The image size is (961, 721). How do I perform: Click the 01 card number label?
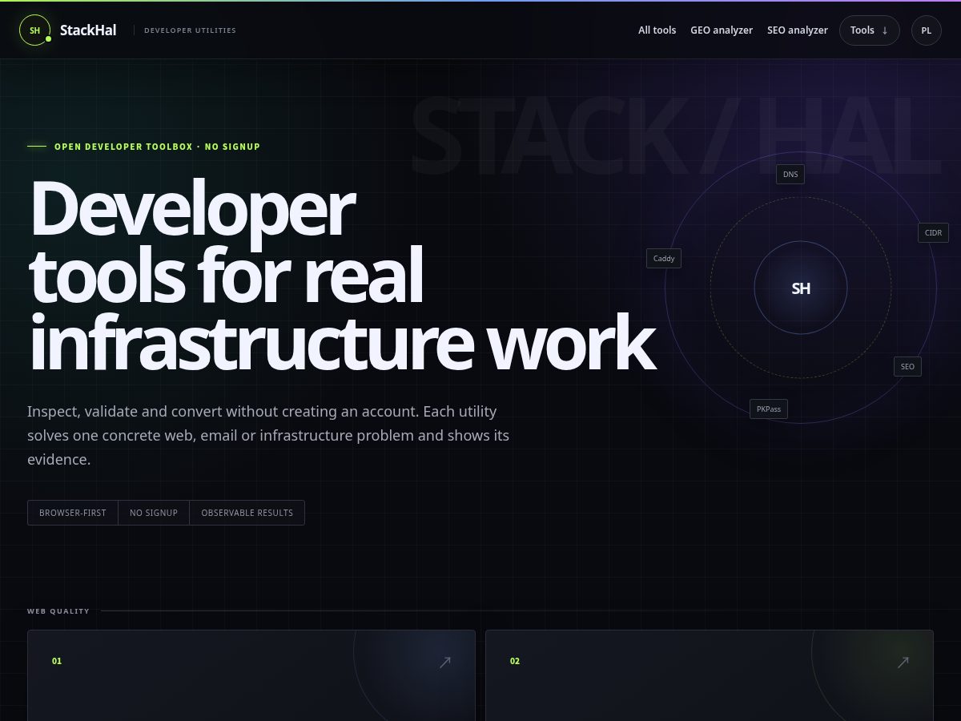(57, 661)
